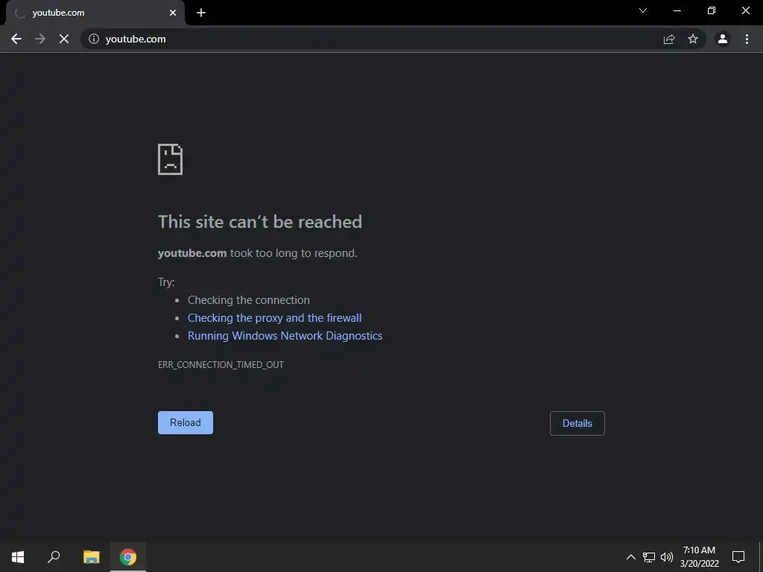Viewport: 763px width, 572px height.
Task: View site information icon in address bar
Action: [x=94, y=39]
